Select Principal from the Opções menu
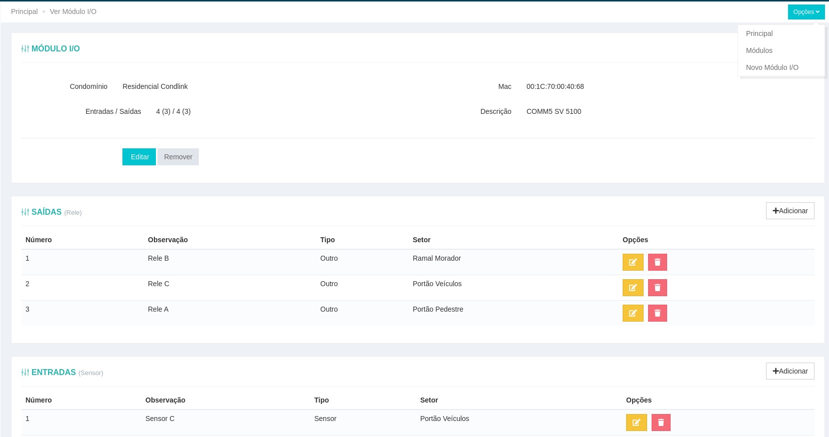The height and width of the screenshot is (437, 829). [x=759, y=33]
